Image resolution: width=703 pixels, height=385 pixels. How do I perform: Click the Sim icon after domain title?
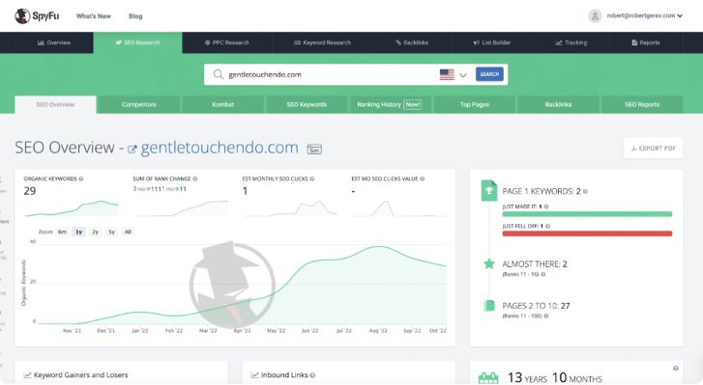coord(314,150)
